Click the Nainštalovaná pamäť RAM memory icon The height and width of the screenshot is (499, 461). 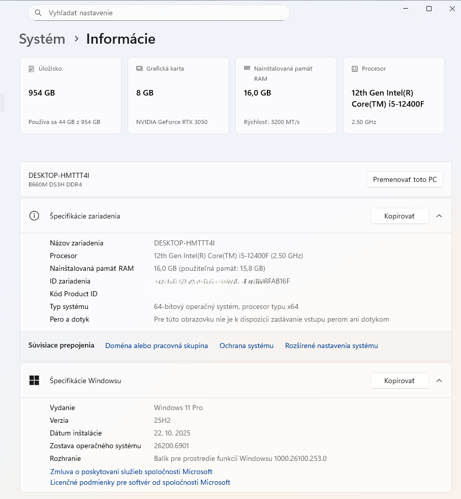(247, 68)
